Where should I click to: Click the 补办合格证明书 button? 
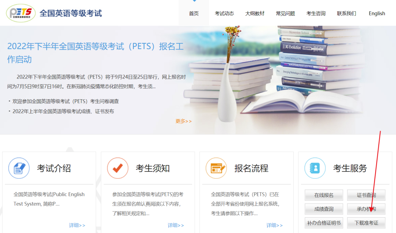(324, 223)
